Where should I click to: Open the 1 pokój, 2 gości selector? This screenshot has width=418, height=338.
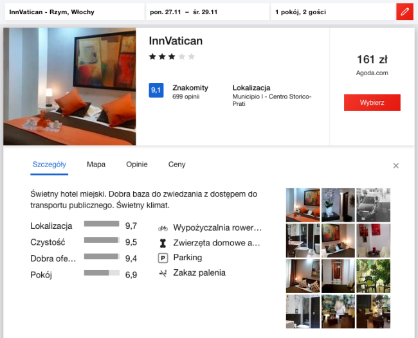pyautogui.click(x=332, y=12)
